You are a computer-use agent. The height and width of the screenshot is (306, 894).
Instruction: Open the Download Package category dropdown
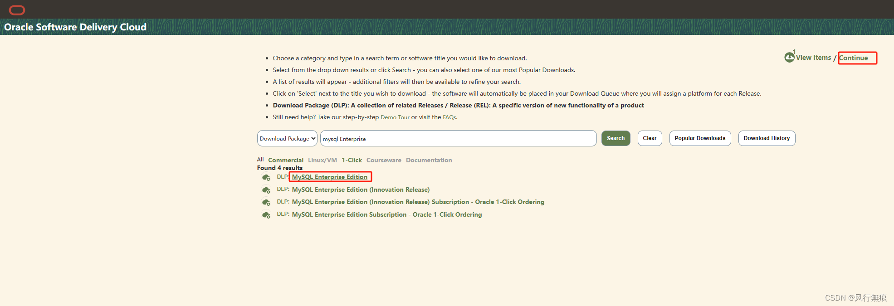(x=287, y=138)
